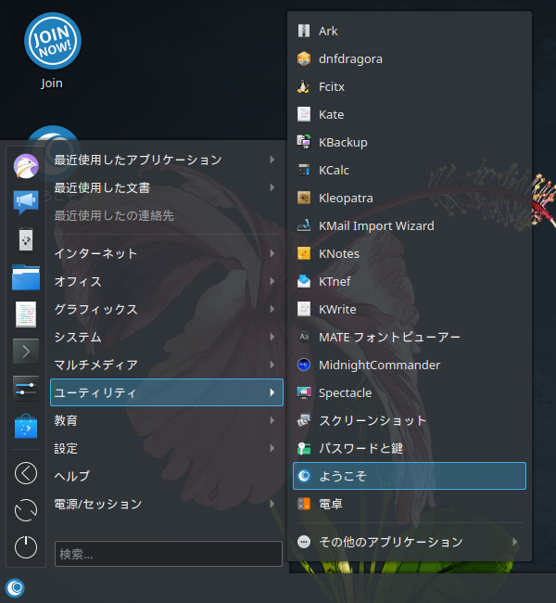Expand オフィス category arrow
The height and width of the screenshot is (603, 556).
coord(272,281)
